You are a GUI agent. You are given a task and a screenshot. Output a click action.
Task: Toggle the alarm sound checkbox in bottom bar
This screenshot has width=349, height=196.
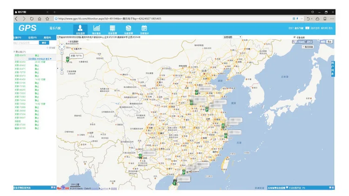click(x=287, y=188)
